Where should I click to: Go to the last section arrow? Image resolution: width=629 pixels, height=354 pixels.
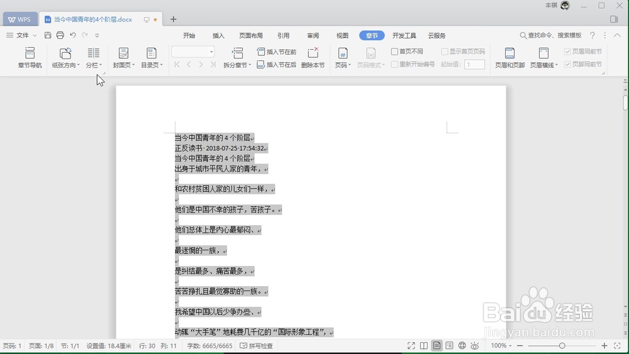(213, 65)
